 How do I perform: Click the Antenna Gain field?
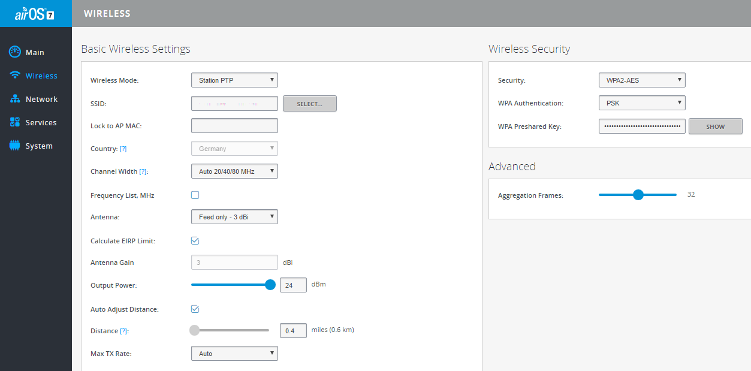click(x=234, y=263)
